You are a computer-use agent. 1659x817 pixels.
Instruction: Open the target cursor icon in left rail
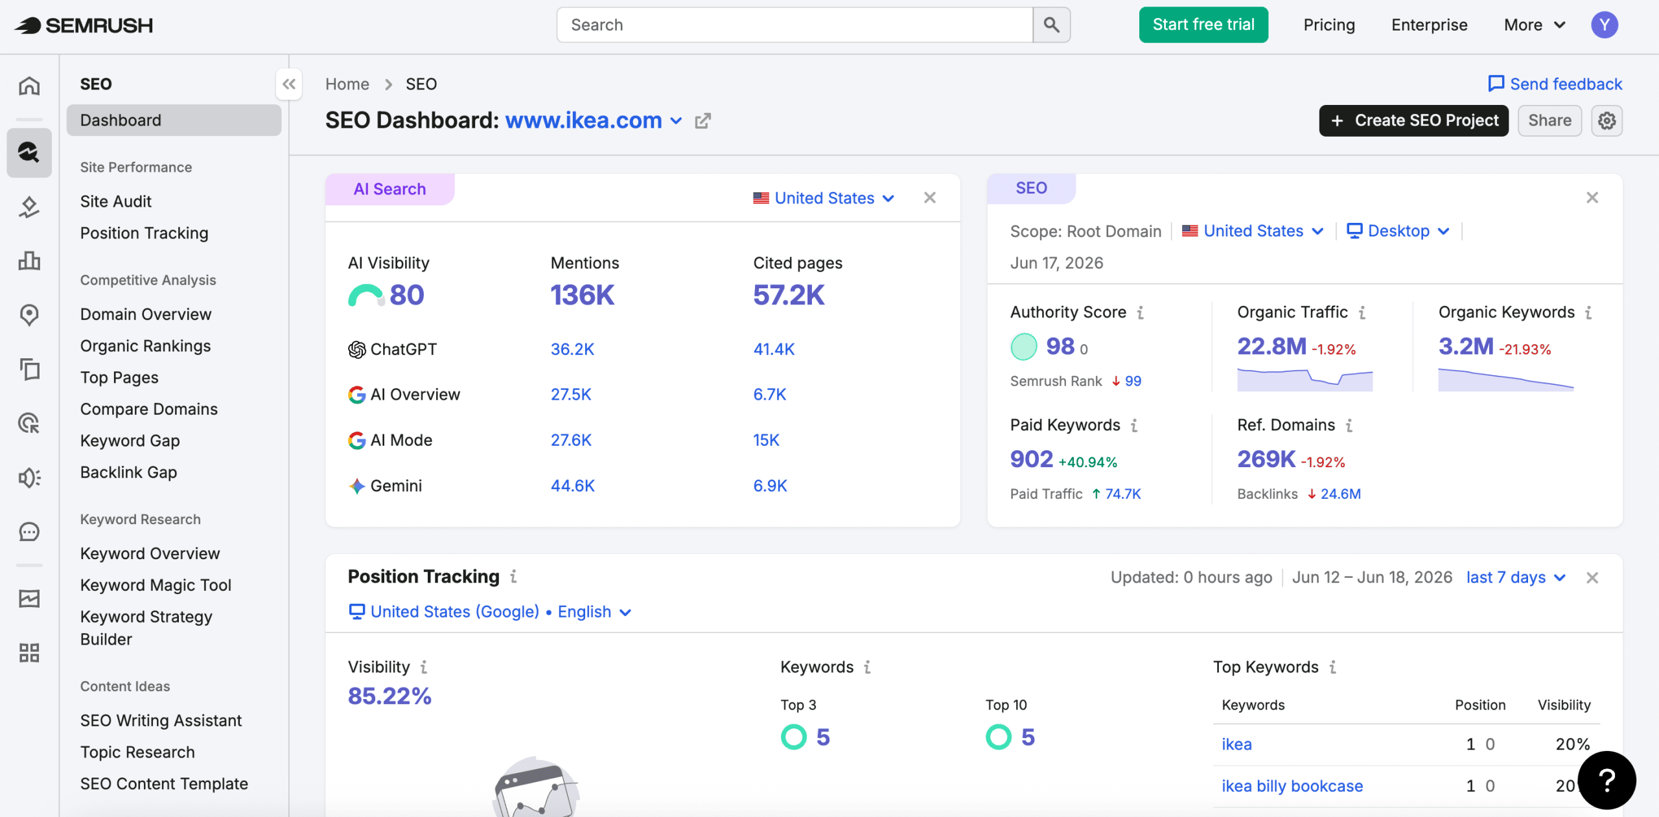click(29, 423)
